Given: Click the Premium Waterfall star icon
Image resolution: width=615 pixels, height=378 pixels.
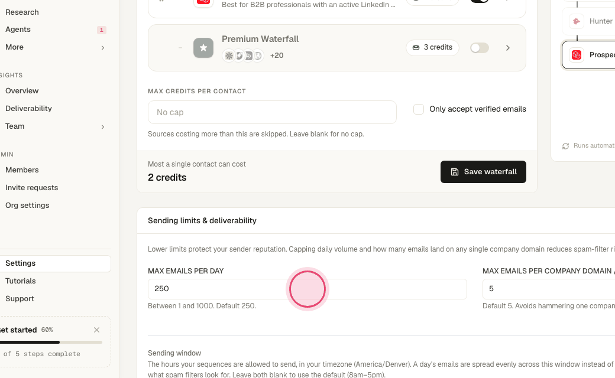Looking at the screenshot, I should point(203,48).
